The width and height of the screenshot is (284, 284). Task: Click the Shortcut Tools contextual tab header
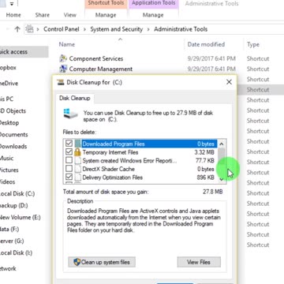(x=106, y=3)
